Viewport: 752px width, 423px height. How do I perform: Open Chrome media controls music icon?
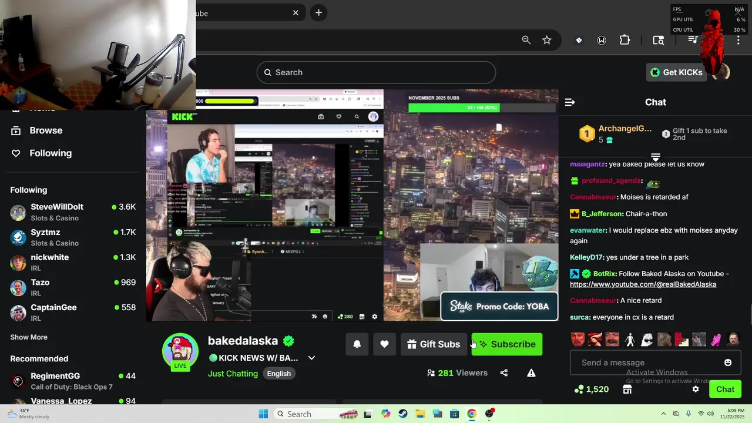[693, 40]
